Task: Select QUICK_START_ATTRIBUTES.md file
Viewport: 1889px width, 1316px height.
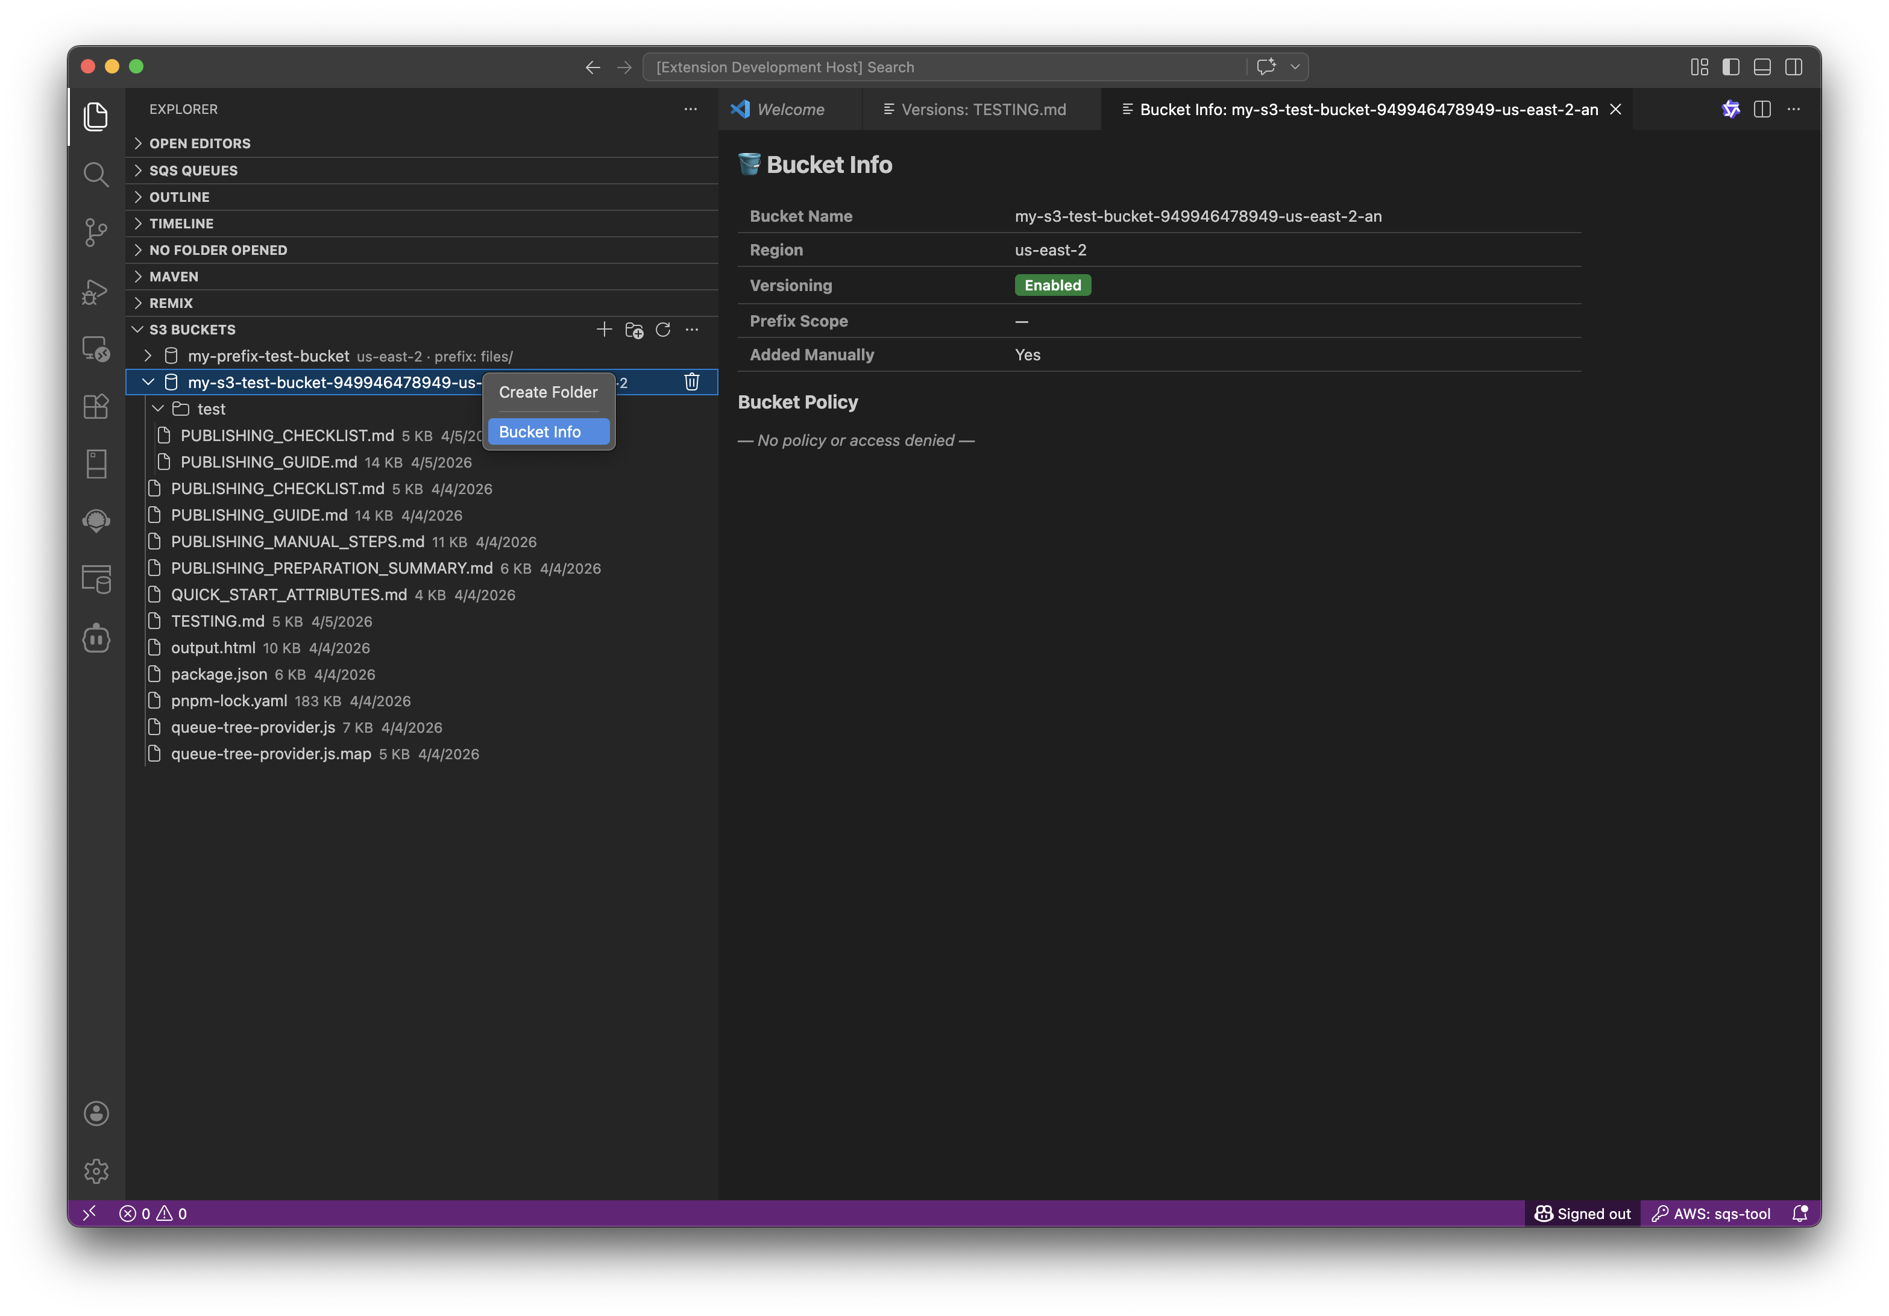Action: 422,595
